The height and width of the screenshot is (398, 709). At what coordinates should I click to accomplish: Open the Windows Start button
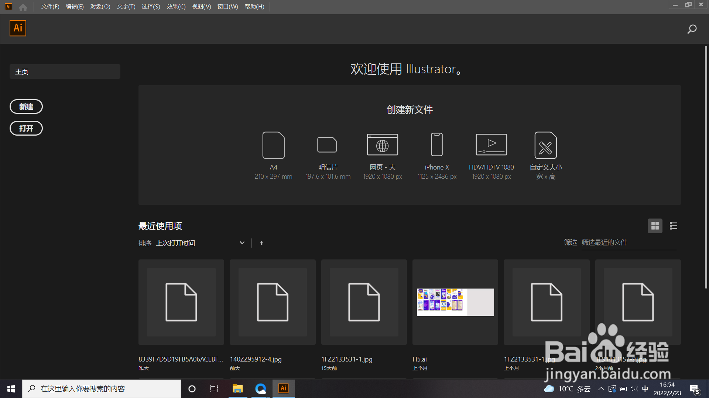click(11, 389)
